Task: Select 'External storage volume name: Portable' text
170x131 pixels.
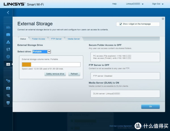Action: point(40,59)
